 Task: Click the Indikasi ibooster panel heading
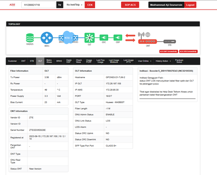[x=166, y=71]
